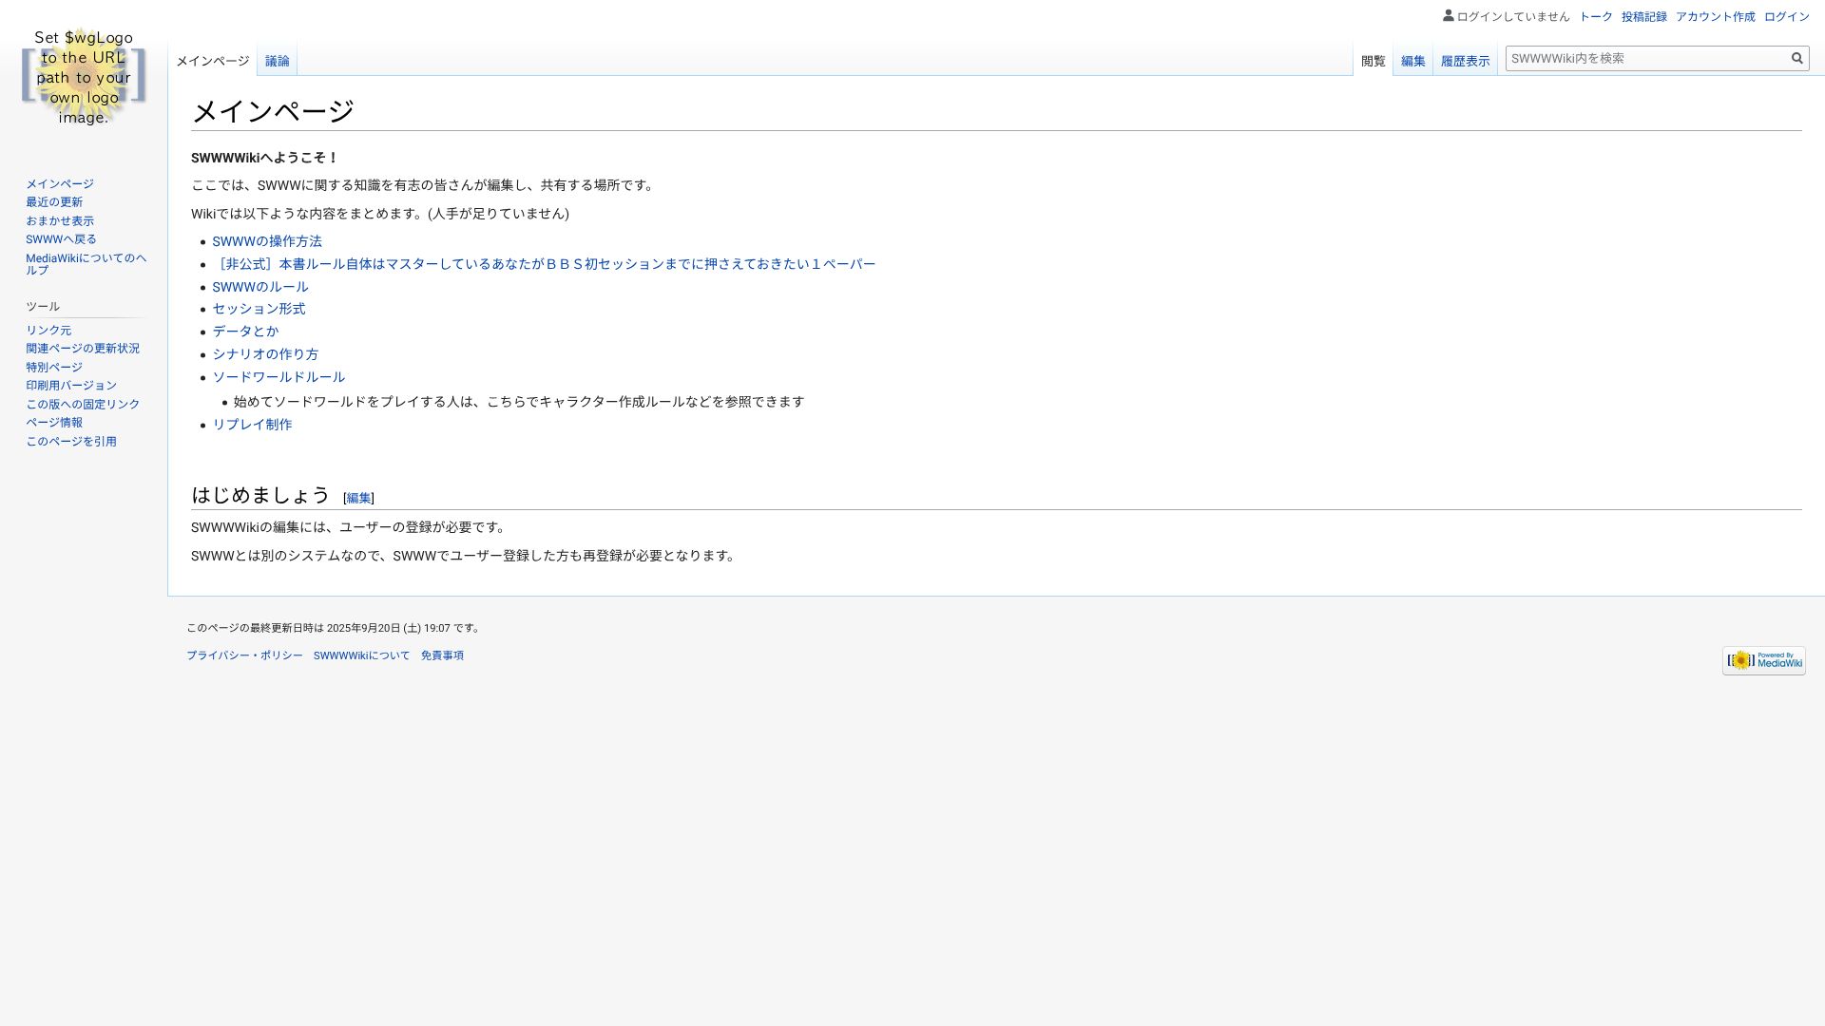Click the Powered by MediaWiki badge
The image size is (1825, 1026).
[x=1763, y=660]
